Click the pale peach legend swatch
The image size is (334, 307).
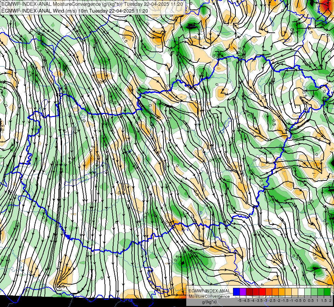[295, 292]
